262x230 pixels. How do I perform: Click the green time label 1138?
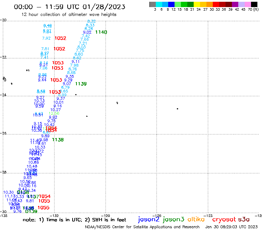[x=58, y=140]
